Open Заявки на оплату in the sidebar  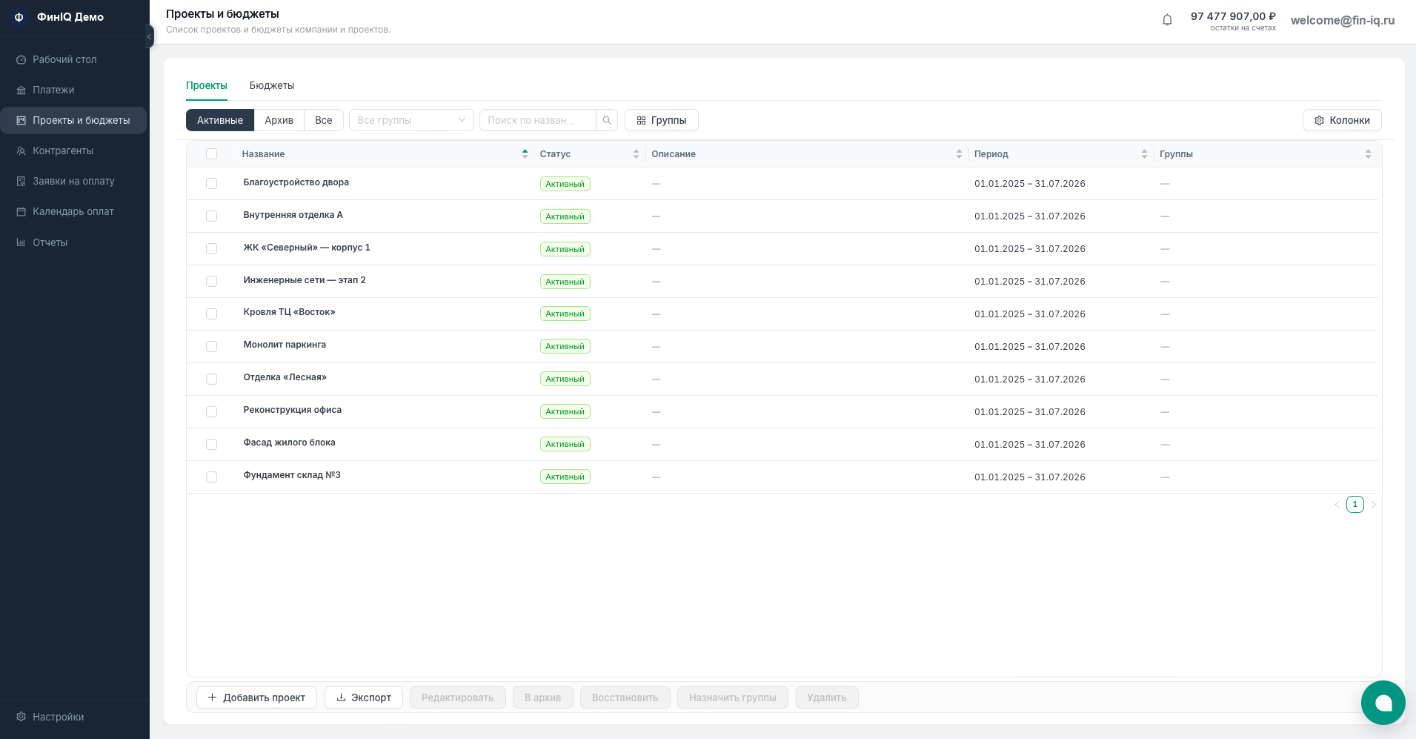point(73,182)
